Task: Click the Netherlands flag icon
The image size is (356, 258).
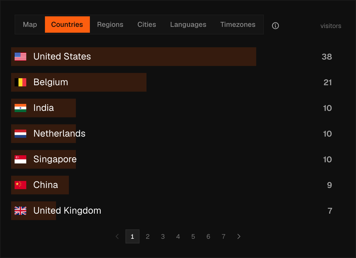Action: click(x=20, y=134)
